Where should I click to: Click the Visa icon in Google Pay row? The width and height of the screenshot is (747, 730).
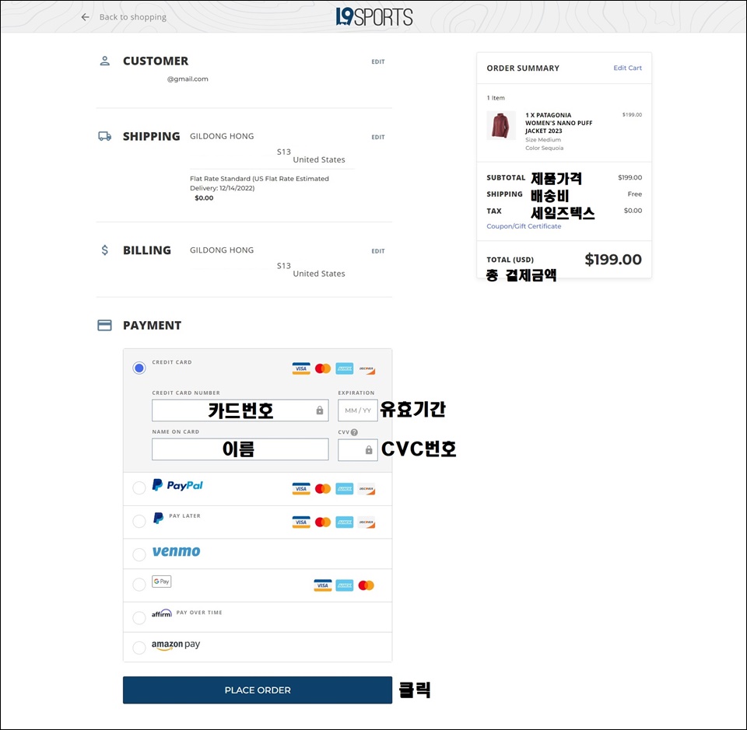[322, 585]
